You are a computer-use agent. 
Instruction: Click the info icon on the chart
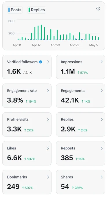[98, 8]
